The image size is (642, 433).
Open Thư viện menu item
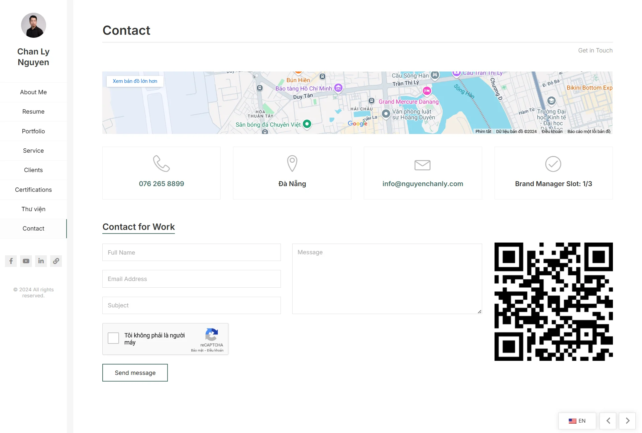coord(33,209)
